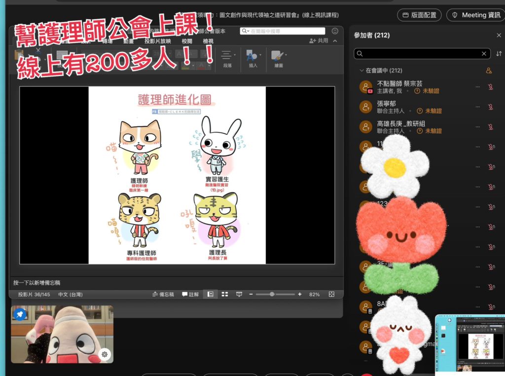This screenshot has width=505, height=376.
Task: Clear the participant search field
Action: (484, 54)
